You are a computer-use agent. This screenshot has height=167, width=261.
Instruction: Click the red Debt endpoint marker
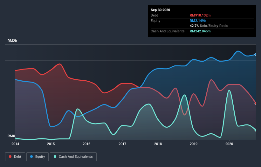(x=256, y=103)
